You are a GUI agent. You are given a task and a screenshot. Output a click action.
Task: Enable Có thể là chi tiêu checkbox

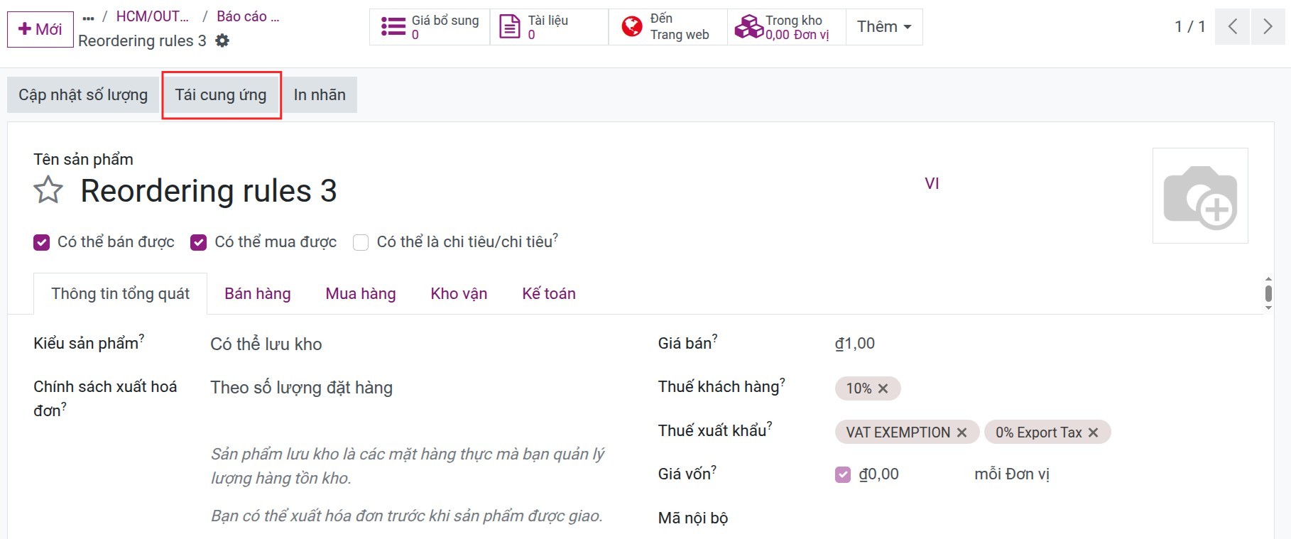361,242
